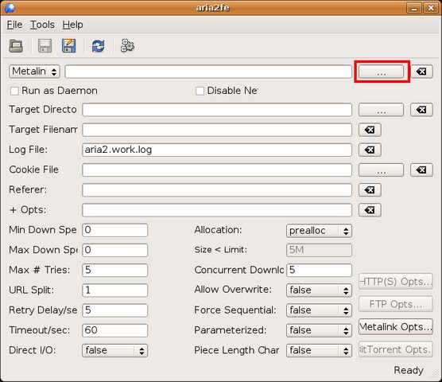
Task: Clear the Metalink source field with its erase icon
Action: point(421,72)
